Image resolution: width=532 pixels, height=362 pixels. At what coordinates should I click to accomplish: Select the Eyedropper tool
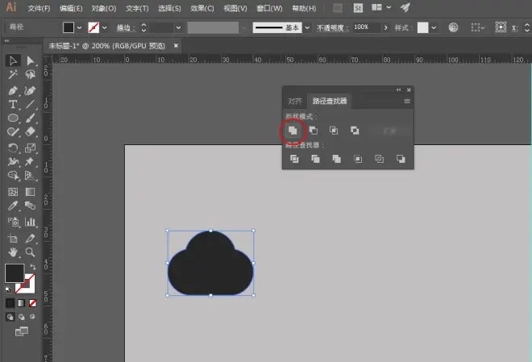pos(13,206)
